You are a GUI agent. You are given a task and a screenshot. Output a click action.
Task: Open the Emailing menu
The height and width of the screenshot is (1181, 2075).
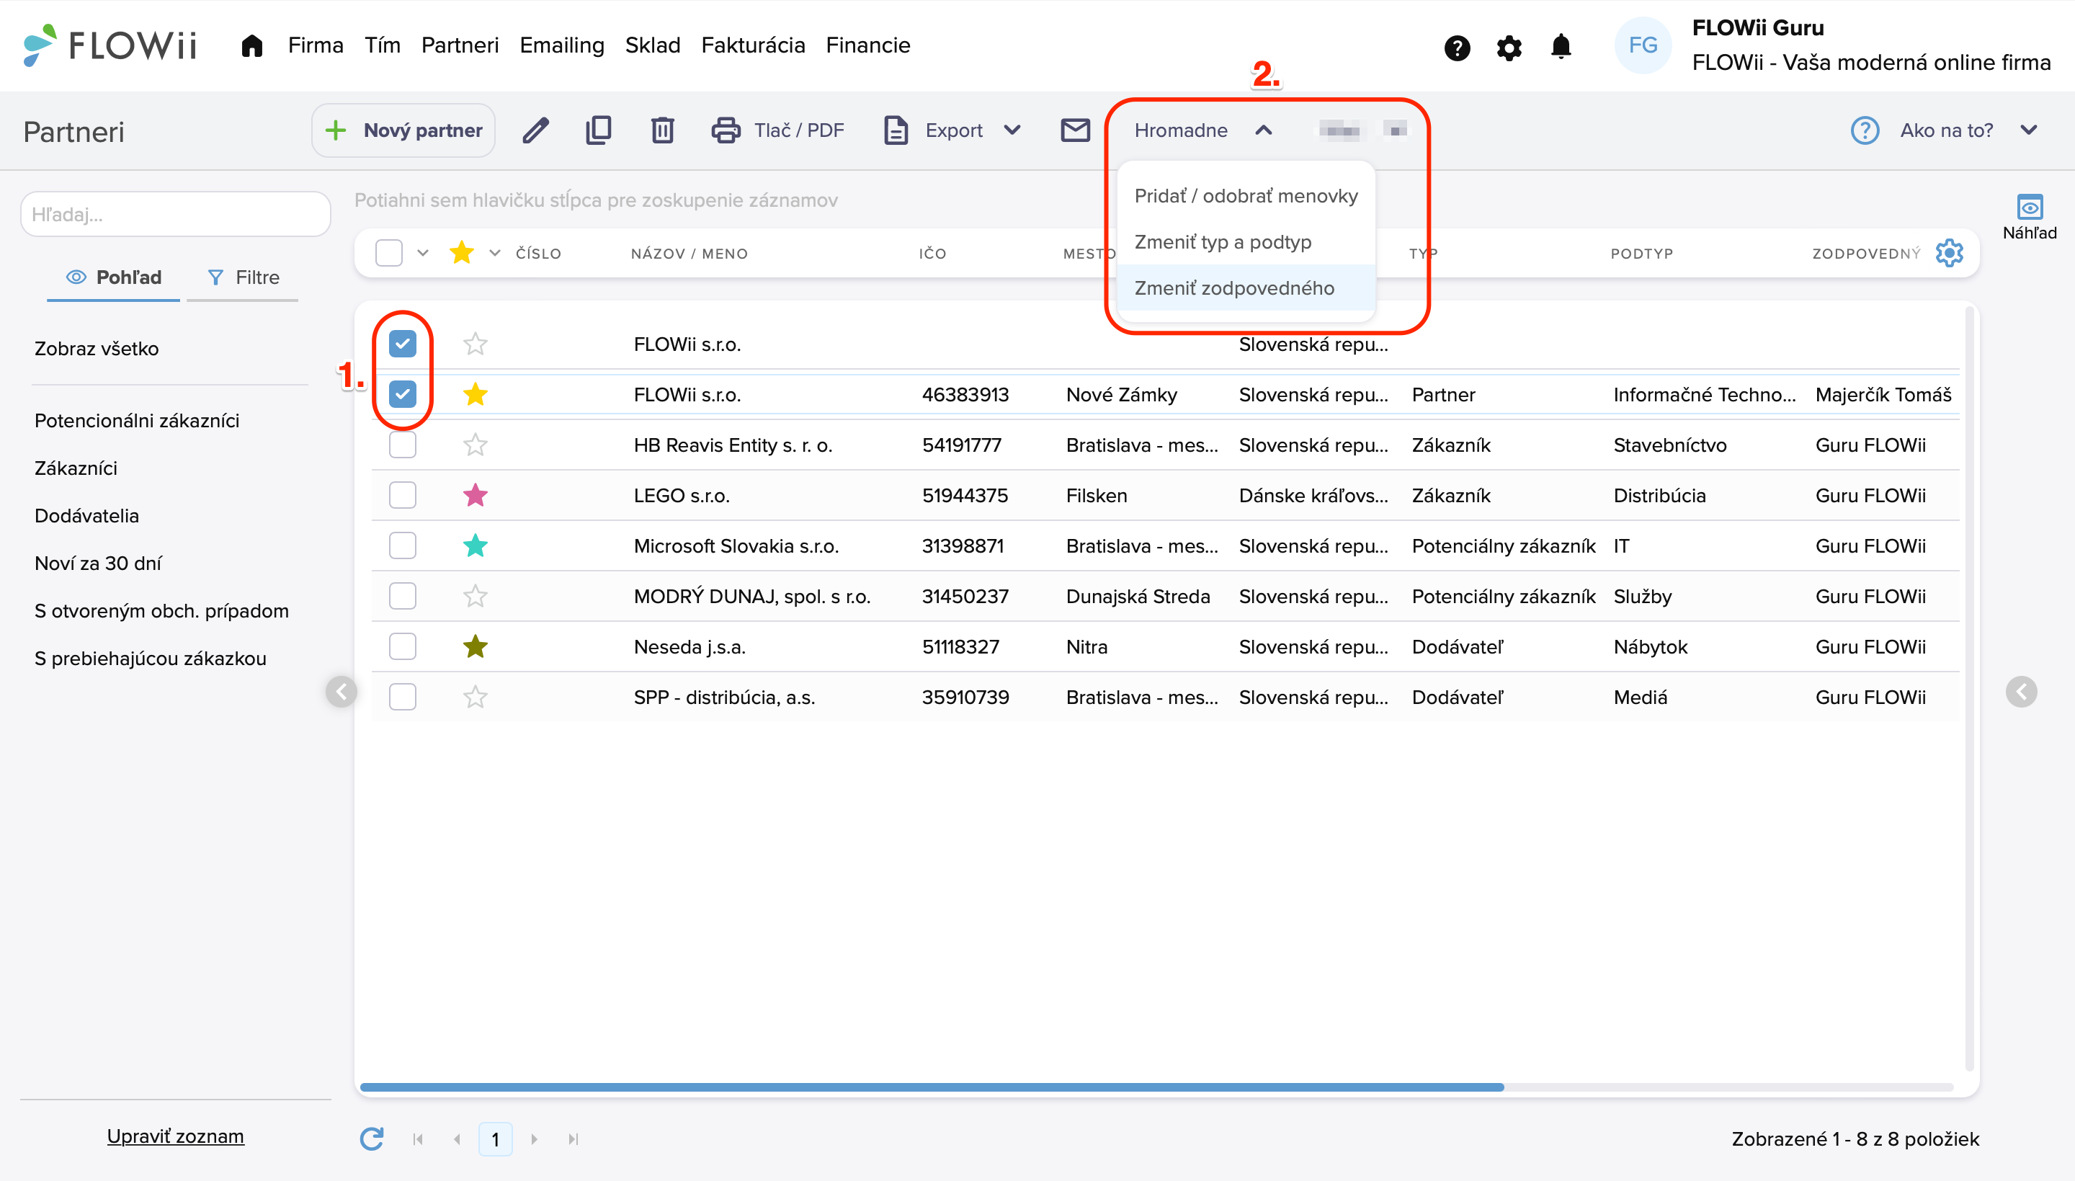click(562, 45)
